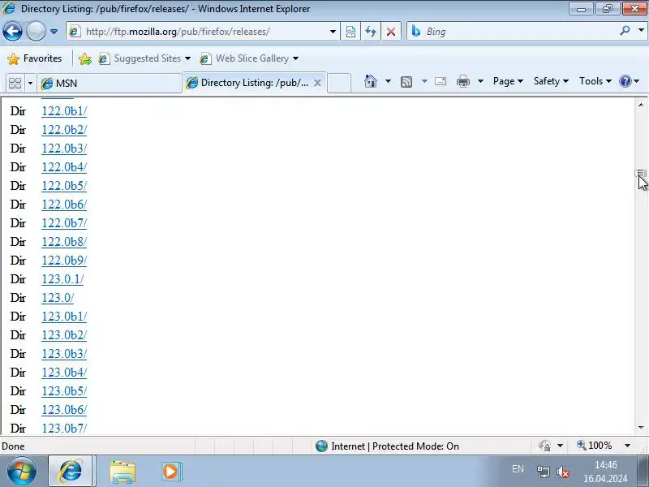Stop loading with the red X icon
Viewport: 649px width, 487px height.
pos(391,32)
